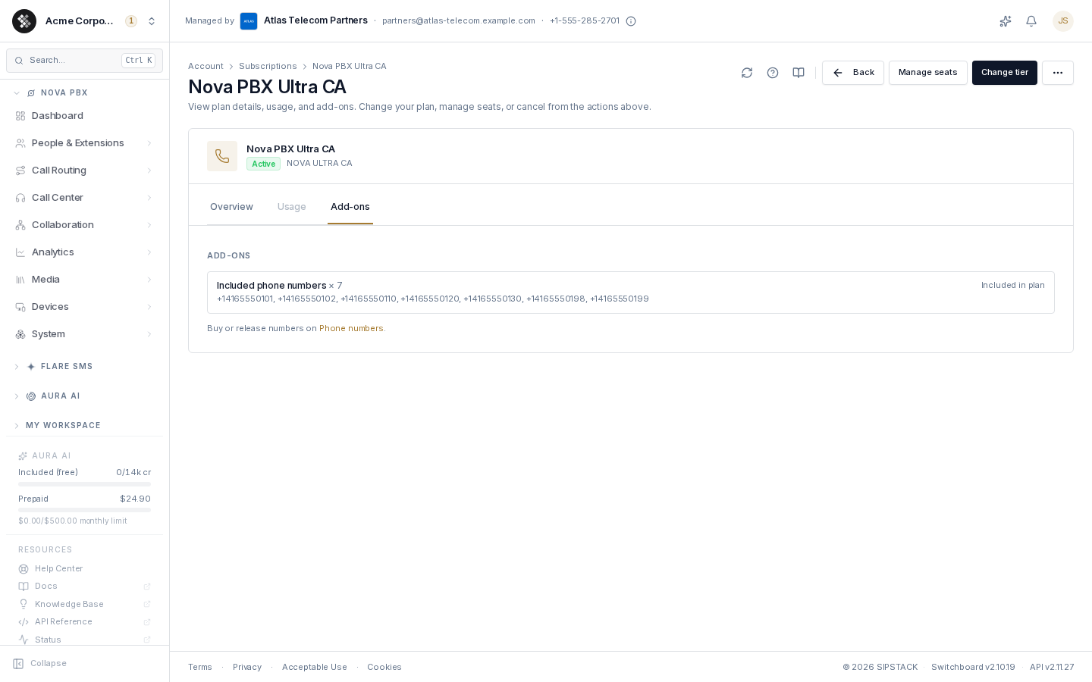Click the Active status badge

pyautogui.click(x=263, y=164)
